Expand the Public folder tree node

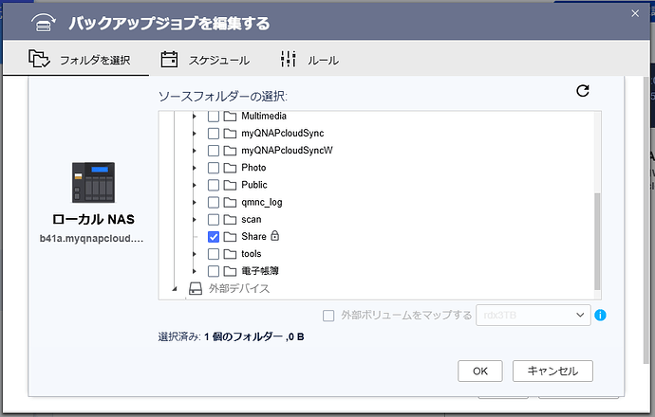point(195,185)
